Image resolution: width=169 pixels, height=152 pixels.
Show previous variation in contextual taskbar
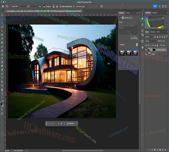point(59,124)
